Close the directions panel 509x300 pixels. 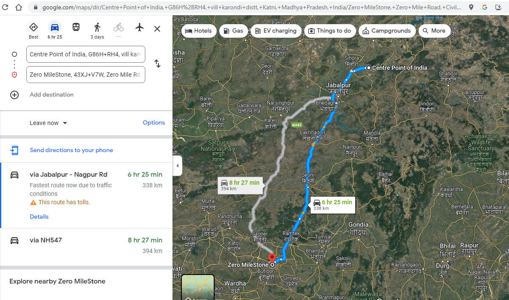tap(157, 29)
